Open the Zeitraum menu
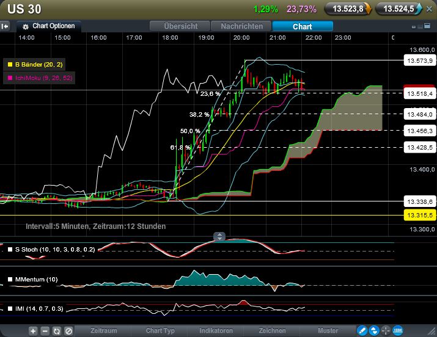The height and width of the screenshot is (337, 437). [104, 331]
